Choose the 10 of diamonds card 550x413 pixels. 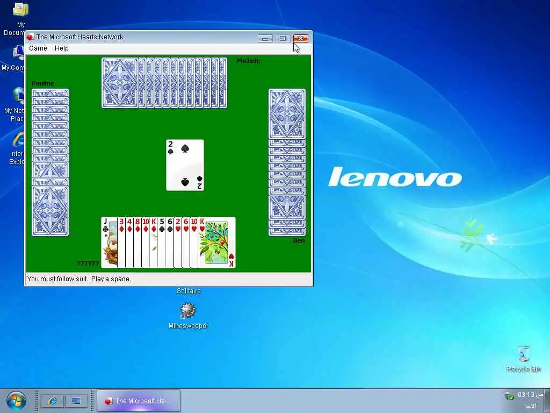[x=146, y=243]
